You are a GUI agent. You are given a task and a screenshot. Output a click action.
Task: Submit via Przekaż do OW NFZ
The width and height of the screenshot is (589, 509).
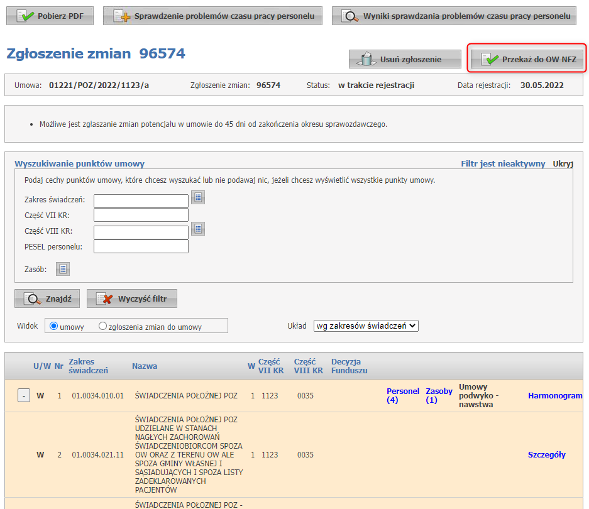528,60
